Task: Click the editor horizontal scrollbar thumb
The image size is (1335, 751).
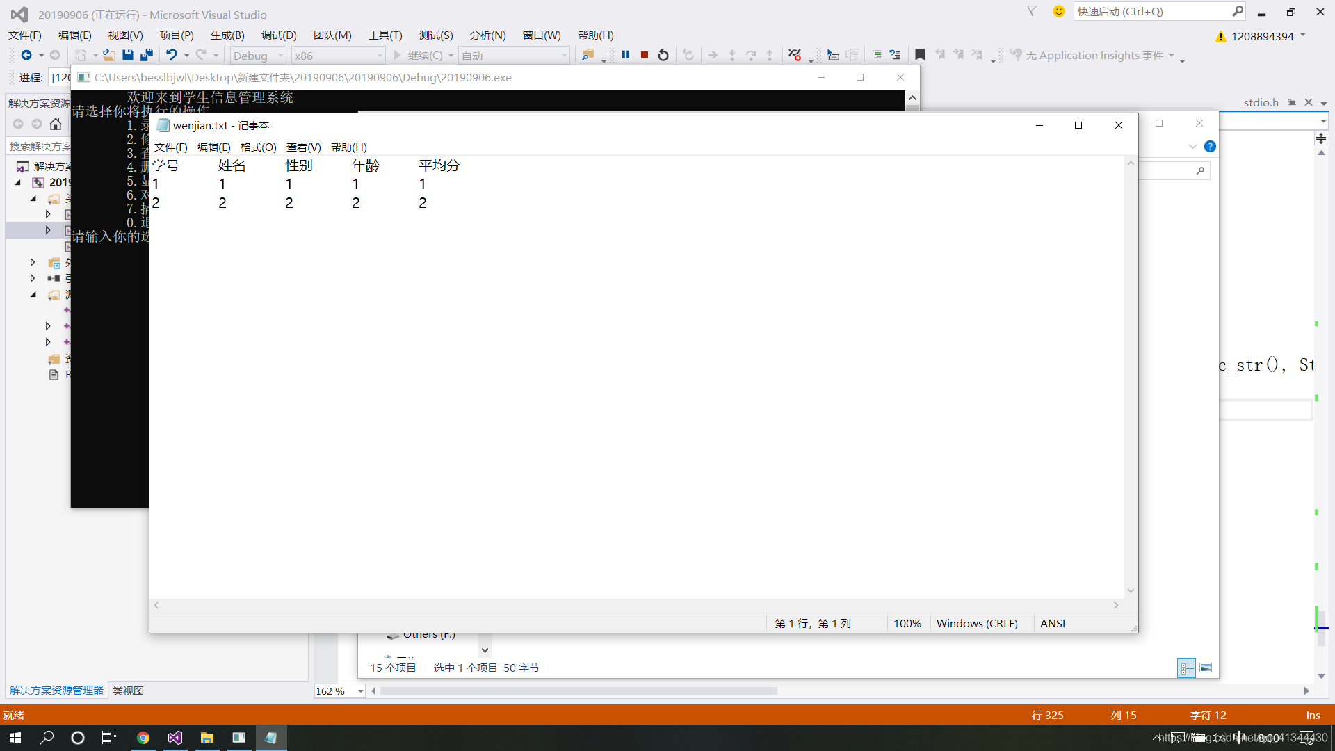Action: 578,691
